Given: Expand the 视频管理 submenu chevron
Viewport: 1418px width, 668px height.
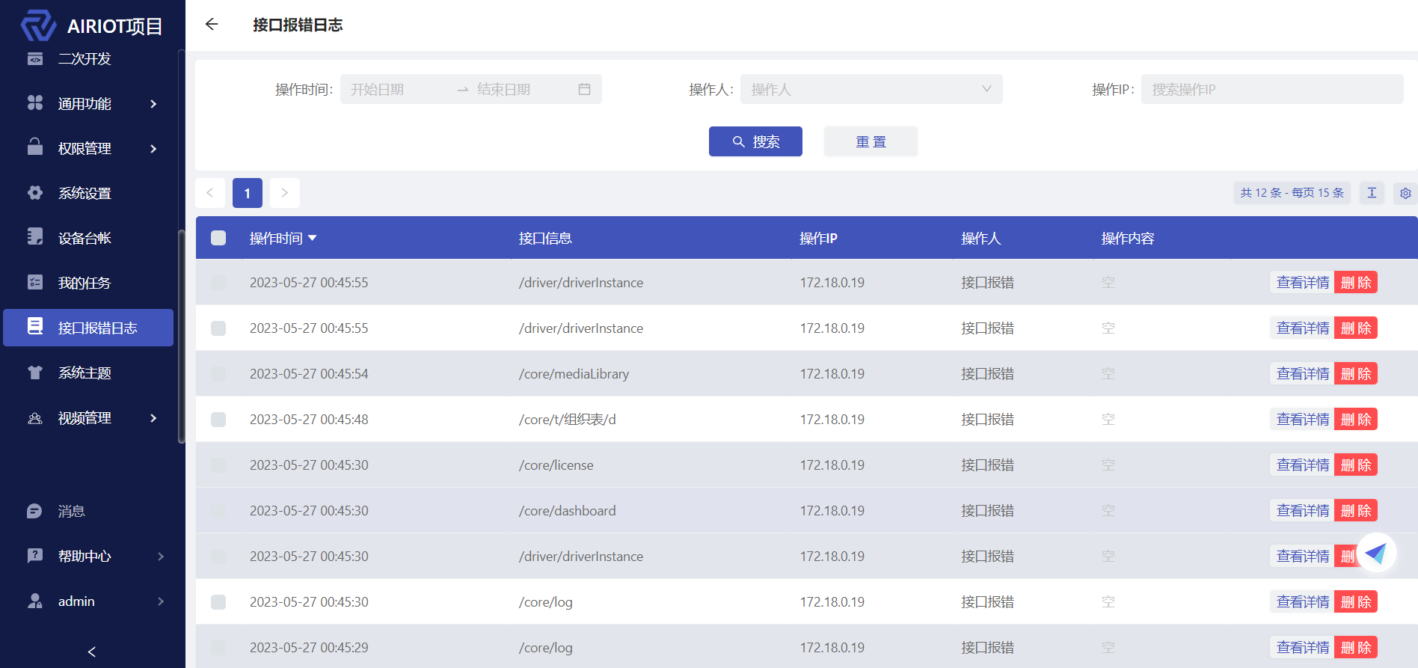Looking at the screenshot, I should pos(153,418).
